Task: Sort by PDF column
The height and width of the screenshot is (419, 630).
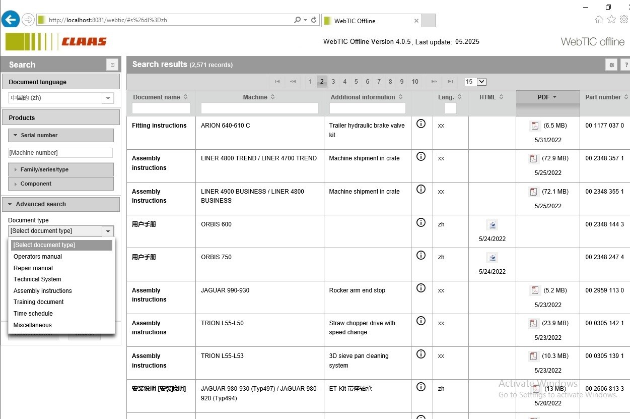Action: click(547, 97)
